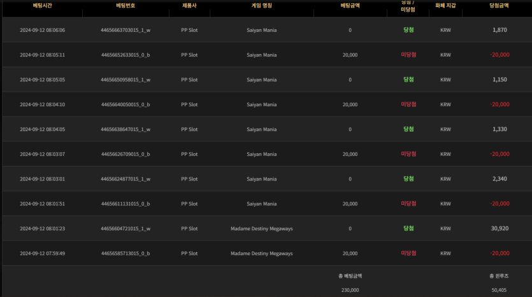The width and height of the screenshot is (532, 297).
Task: Click the 베팅시간 column header
Action: (42, 5)
